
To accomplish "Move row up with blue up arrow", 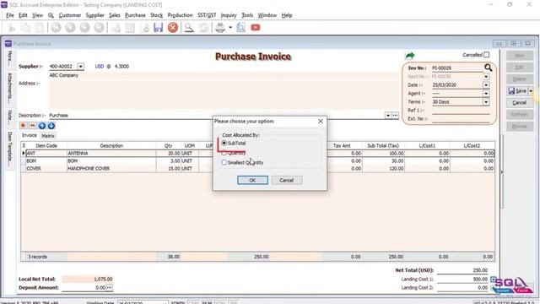I will [42, 126].
